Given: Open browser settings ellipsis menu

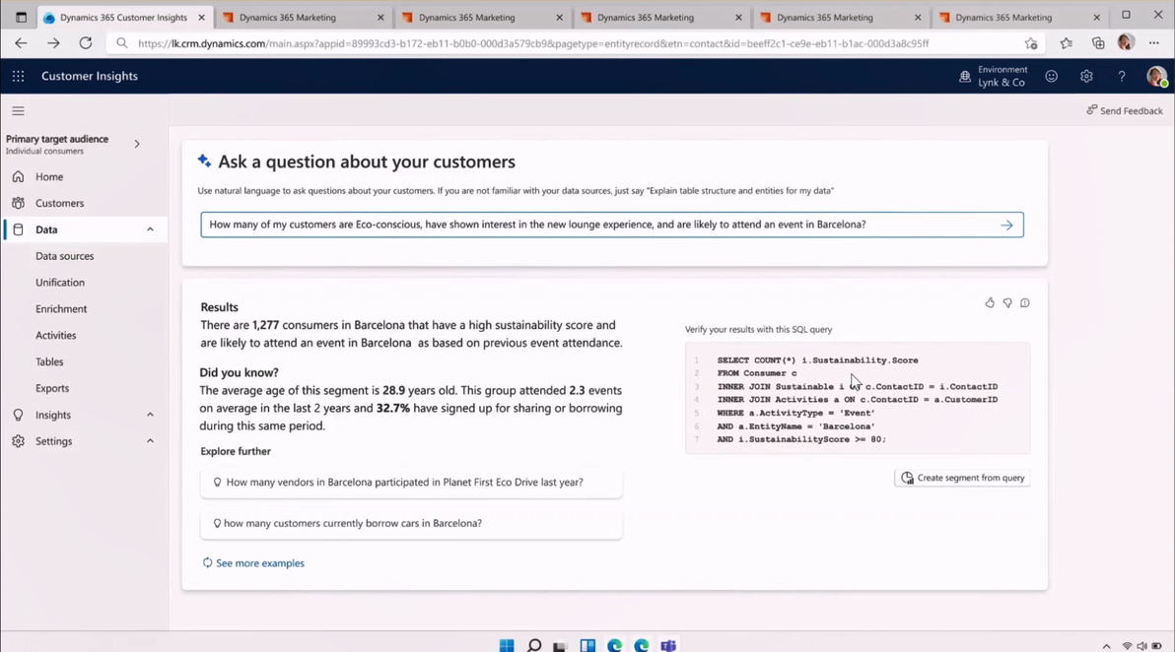Looking at the screenshot, I should pyautogui.click(x=1154, y=43).
